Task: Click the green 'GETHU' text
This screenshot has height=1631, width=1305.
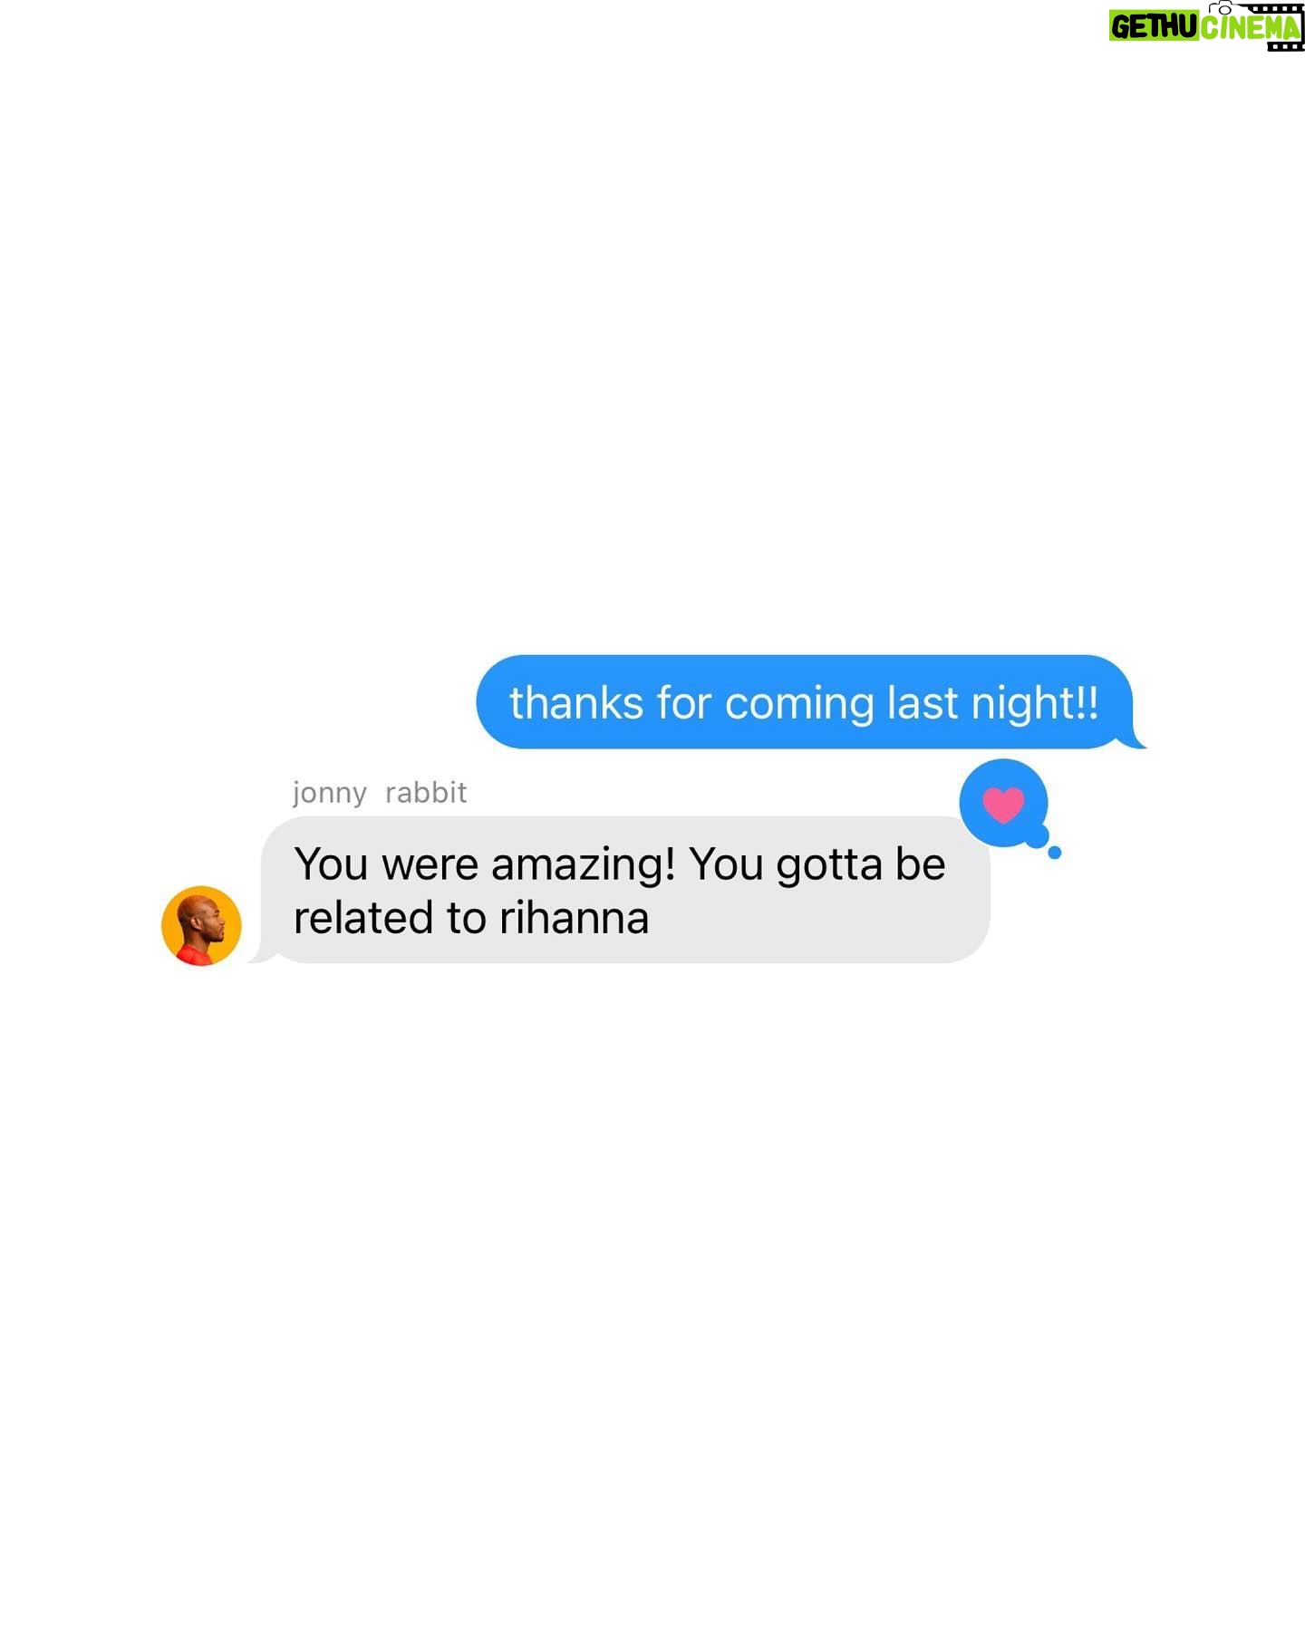Action: point(1155,27)
